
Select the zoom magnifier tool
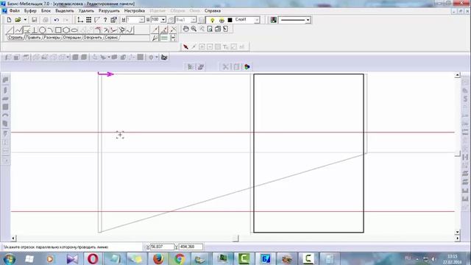pyautogui.click(x=194, y=29)
